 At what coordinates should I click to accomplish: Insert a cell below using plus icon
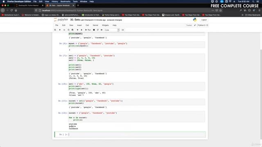60,30
